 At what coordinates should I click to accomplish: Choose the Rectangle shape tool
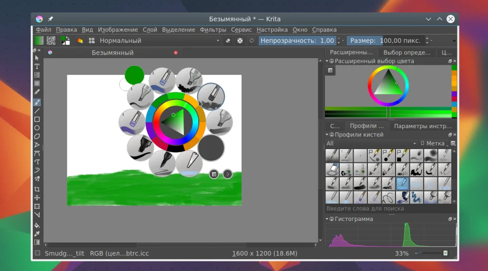point(37,120)
